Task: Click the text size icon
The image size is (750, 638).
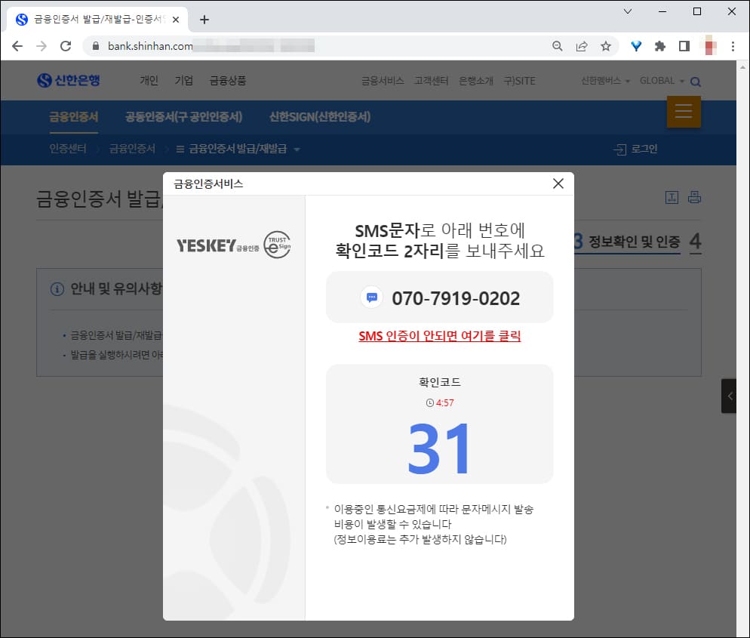Action: pyautogui.click(x=672, y=197)
